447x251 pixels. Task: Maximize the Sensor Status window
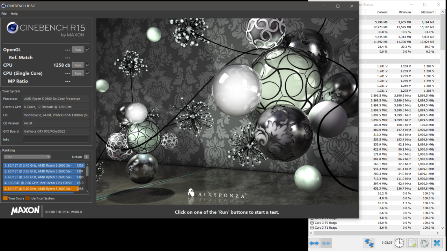click(425, 5)
